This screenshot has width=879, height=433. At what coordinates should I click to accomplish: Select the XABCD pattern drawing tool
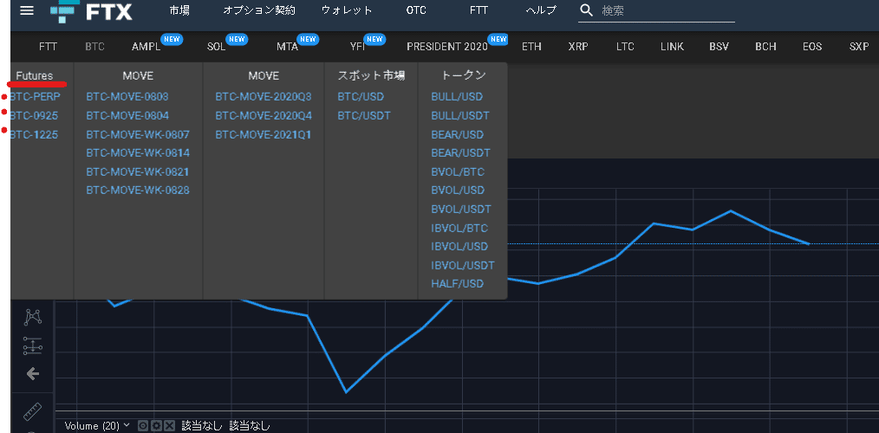(33, 317)
